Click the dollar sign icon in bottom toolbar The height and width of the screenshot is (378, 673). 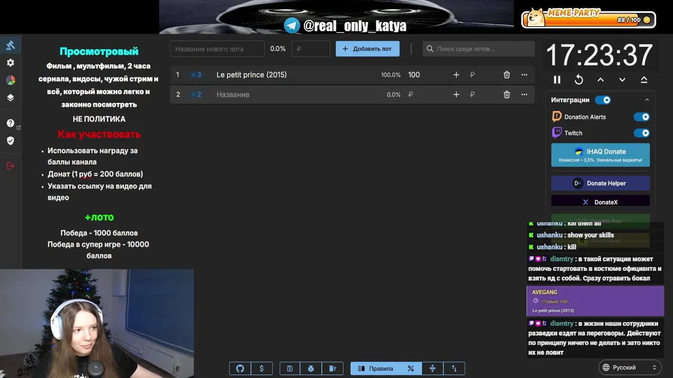click(x=262, y=369)
